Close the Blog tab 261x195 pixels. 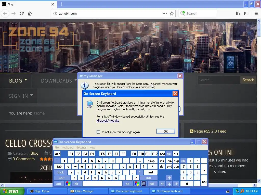click(53, 4)
